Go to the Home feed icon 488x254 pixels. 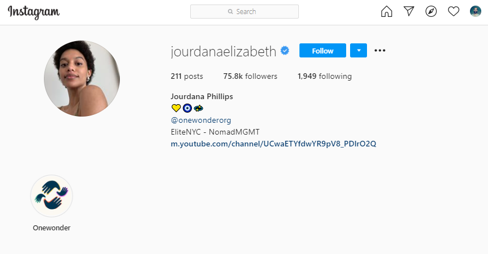[x=387, y=11]
